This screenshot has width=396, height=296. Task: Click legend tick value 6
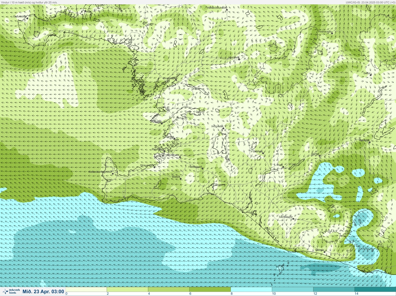click(x=190, y=294)
